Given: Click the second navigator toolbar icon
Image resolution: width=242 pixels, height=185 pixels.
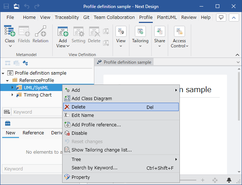Looking at the screenshot, I should [x=16, y=63].
